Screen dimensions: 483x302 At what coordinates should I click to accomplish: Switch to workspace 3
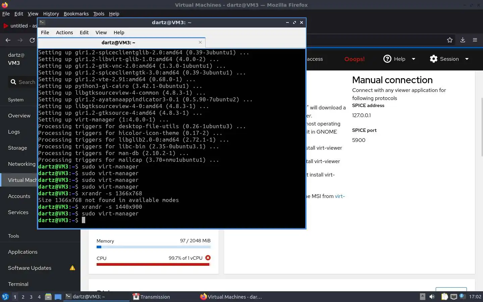click(x=31, y=297)
